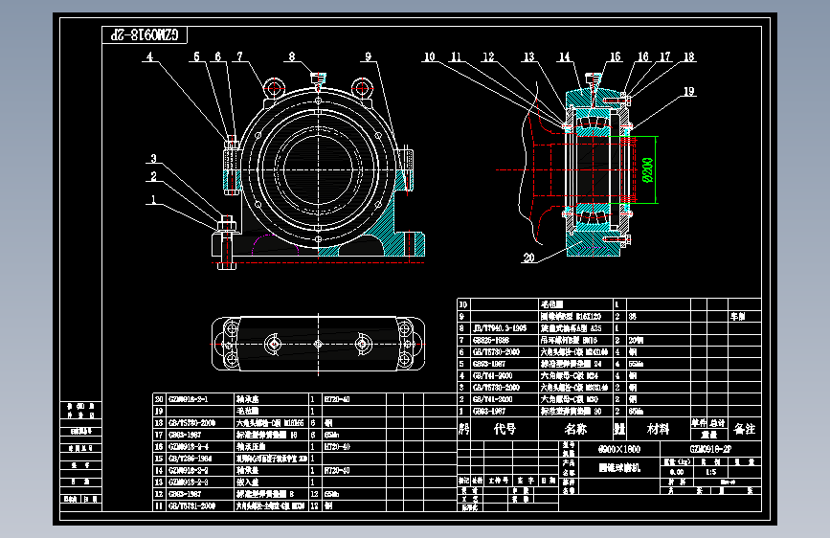Viewport: 830px width, 538px height.
Task: Click the JB/T7940.3-1995 code in row 8
Action: pyautogui.click(x=500, y=328)
